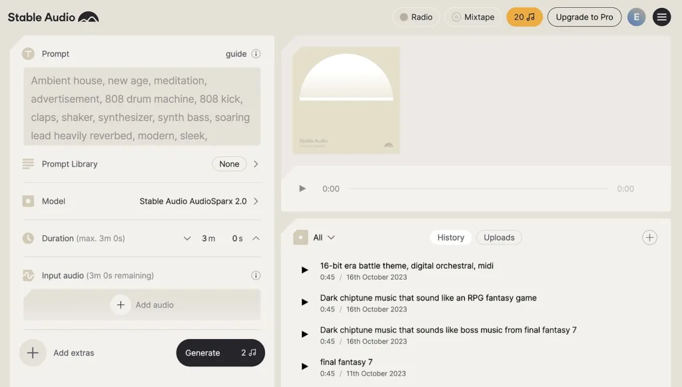Click the Add extras plus icon
Viewport: 682px width, 387px height.
(x=33, y=353)
